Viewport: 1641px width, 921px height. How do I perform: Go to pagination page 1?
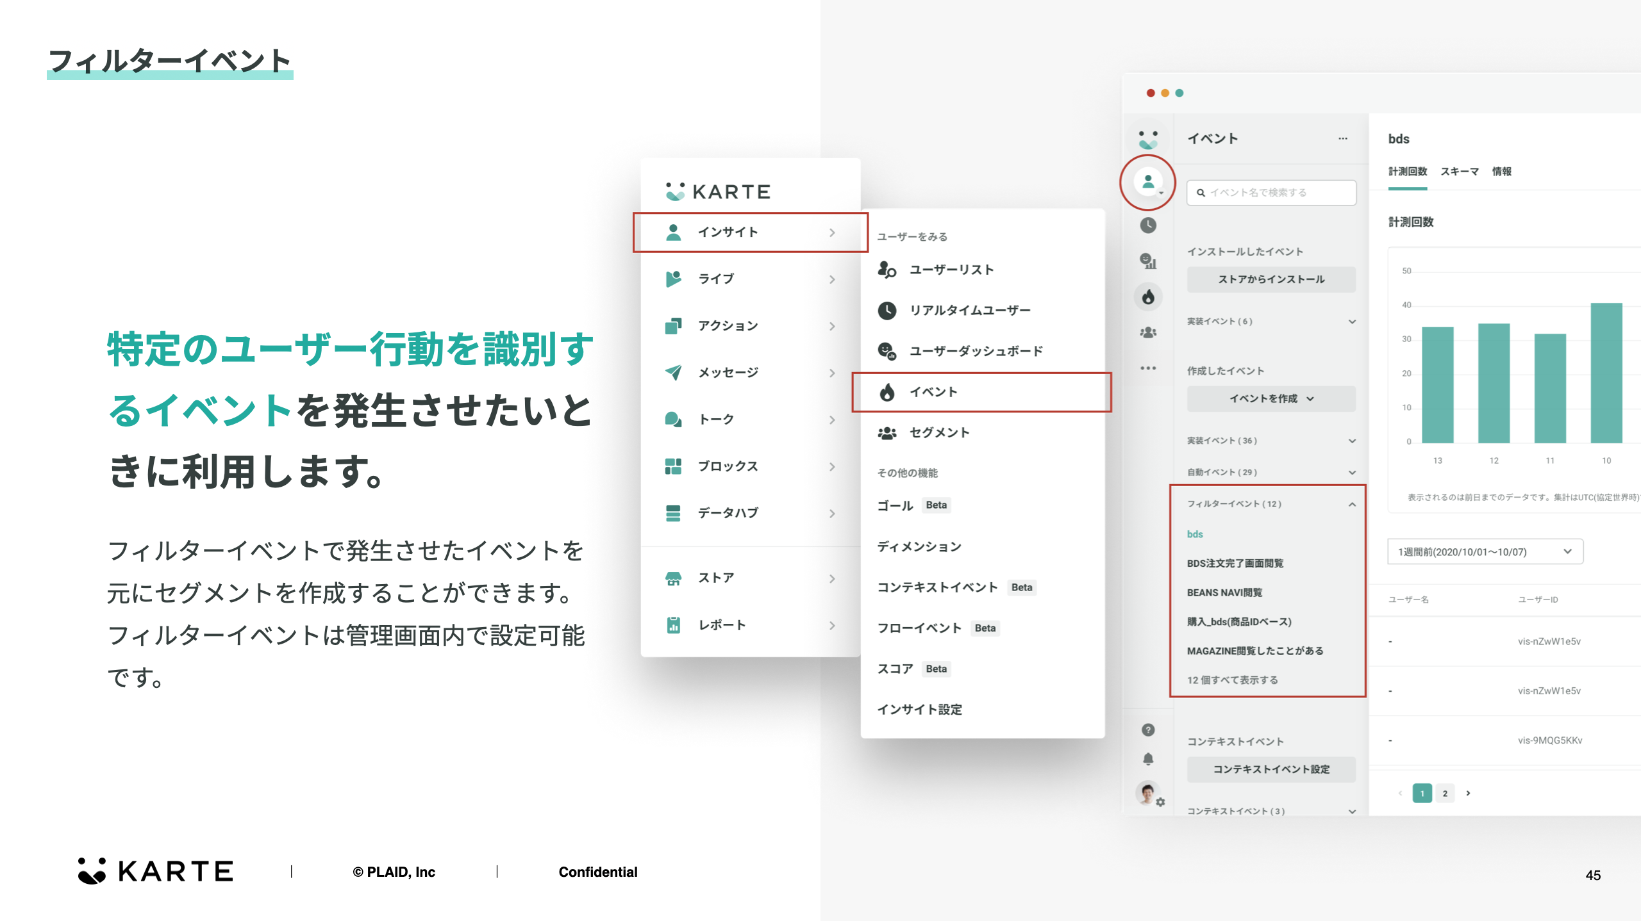pos(1422,794)
